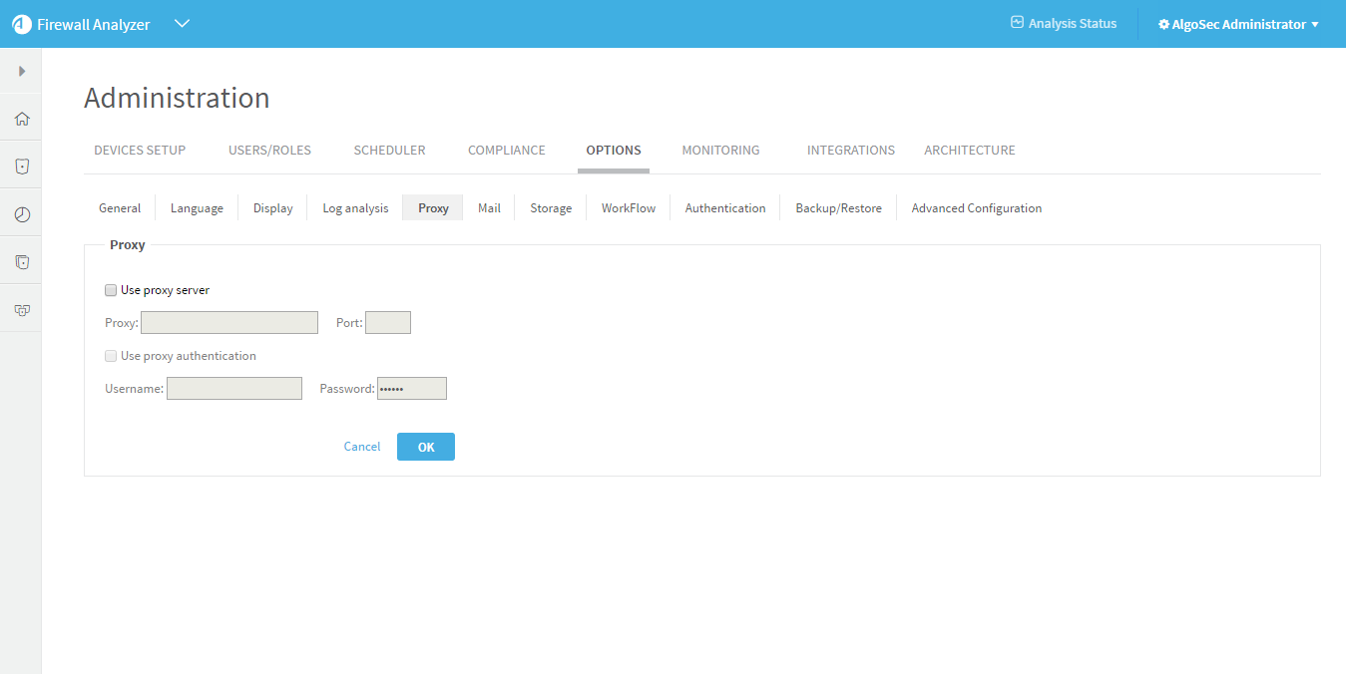Viewport: 1346px width, 674px height.
Task: Open the shield-shaped devices icon in sidebar
Action: (x=21, y=167)
